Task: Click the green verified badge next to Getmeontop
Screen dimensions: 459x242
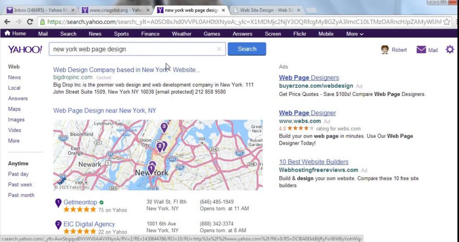Action: 101,202
